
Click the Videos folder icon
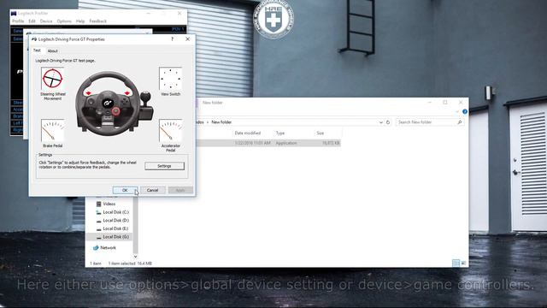(99, 204)
